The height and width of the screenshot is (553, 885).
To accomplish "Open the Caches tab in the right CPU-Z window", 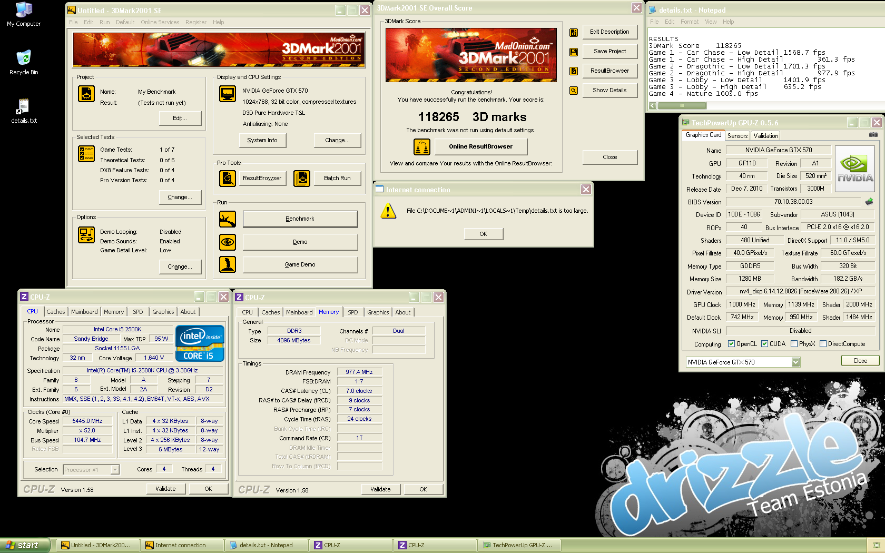I will [270, 312].
